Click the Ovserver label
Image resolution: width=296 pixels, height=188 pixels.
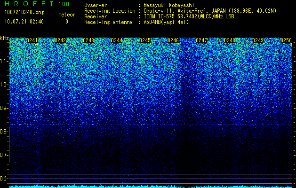coord(96,5)
